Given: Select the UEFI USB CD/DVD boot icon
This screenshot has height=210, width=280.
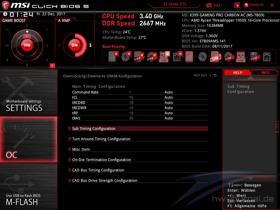Looking at the screenshot, I should coord(152,57).
